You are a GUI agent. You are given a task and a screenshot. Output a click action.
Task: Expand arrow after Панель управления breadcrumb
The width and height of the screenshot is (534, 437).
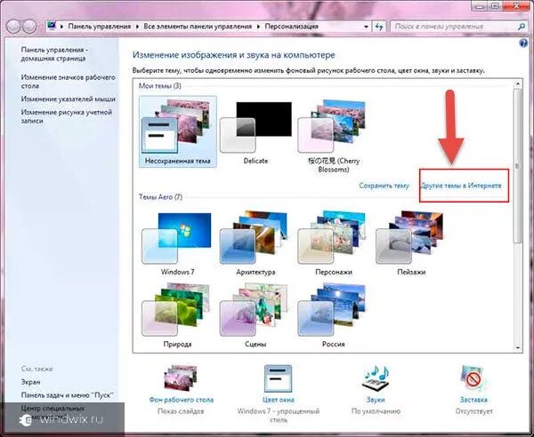click(137, 27)
